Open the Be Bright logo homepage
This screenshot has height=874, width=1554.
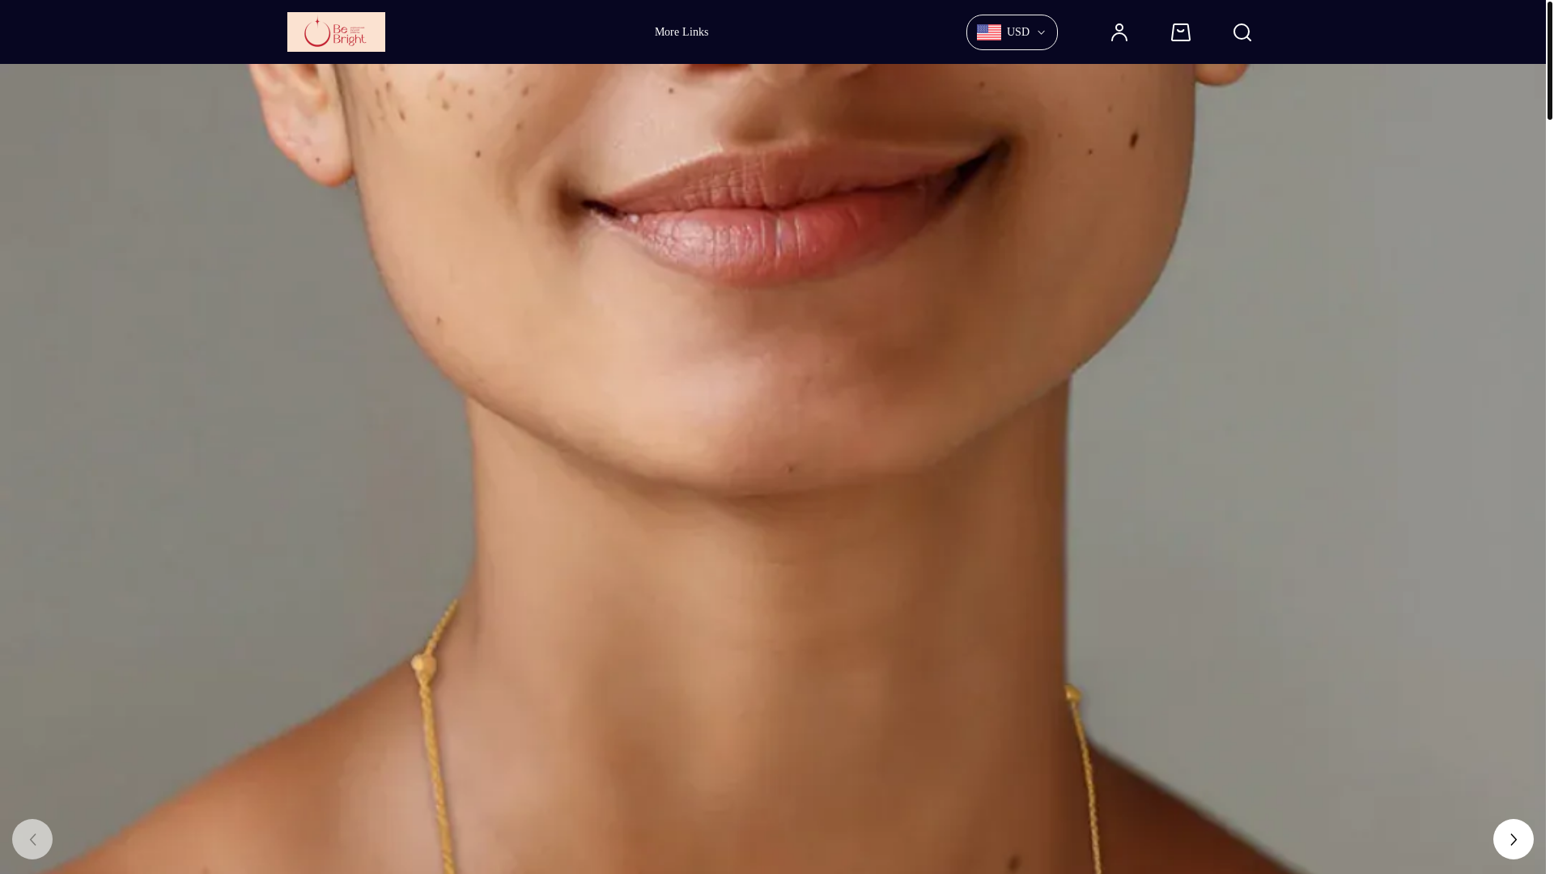(336, 32)
